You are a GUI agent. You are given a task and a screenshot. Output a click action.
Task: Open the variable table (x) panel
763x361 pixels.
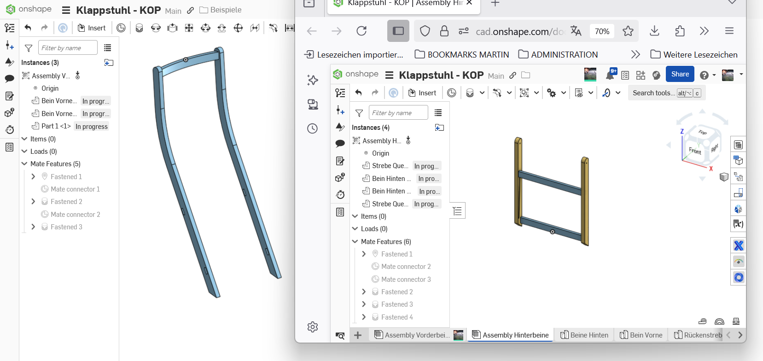pos(739,224)
